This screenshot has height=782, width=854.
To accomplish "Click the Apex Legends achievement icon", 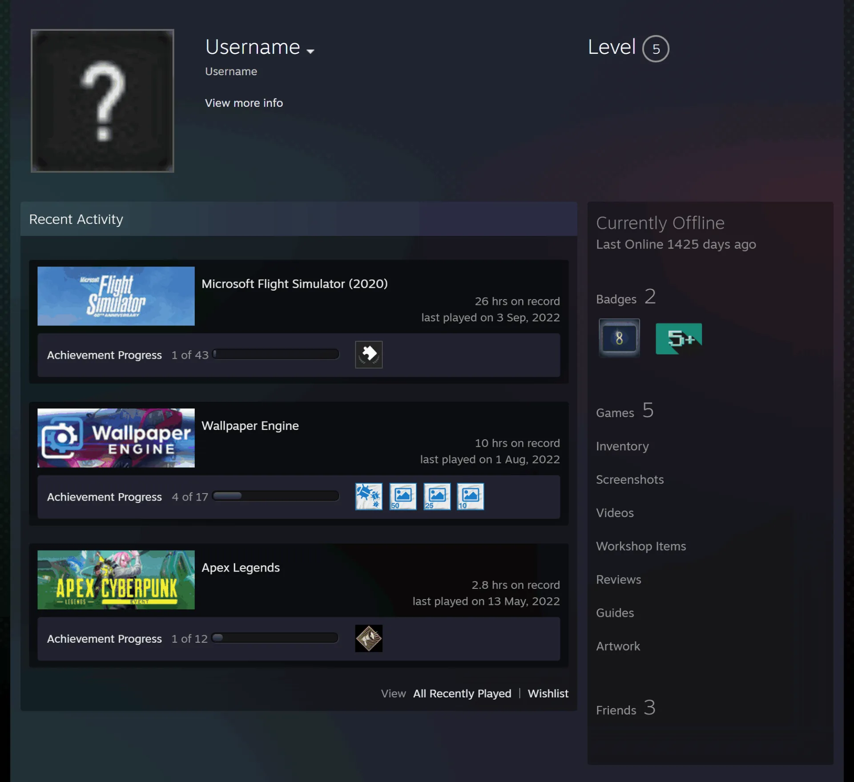I will [369, 638].
